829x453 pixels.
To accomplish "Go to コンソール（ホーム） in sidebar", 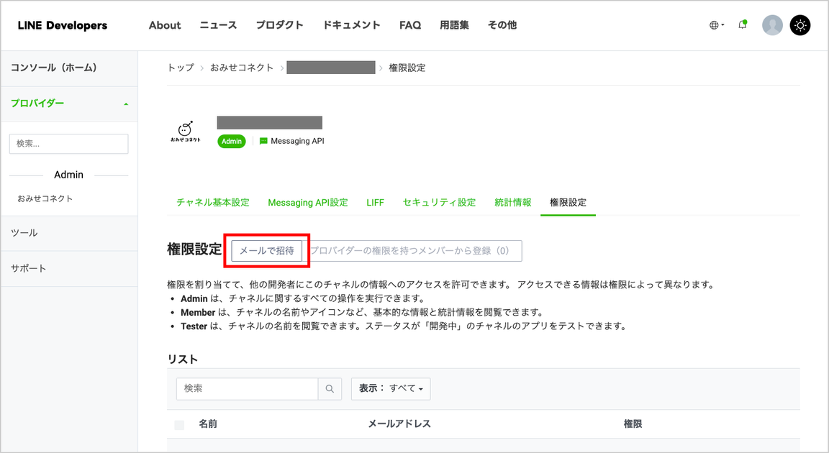I will (69, 68).
